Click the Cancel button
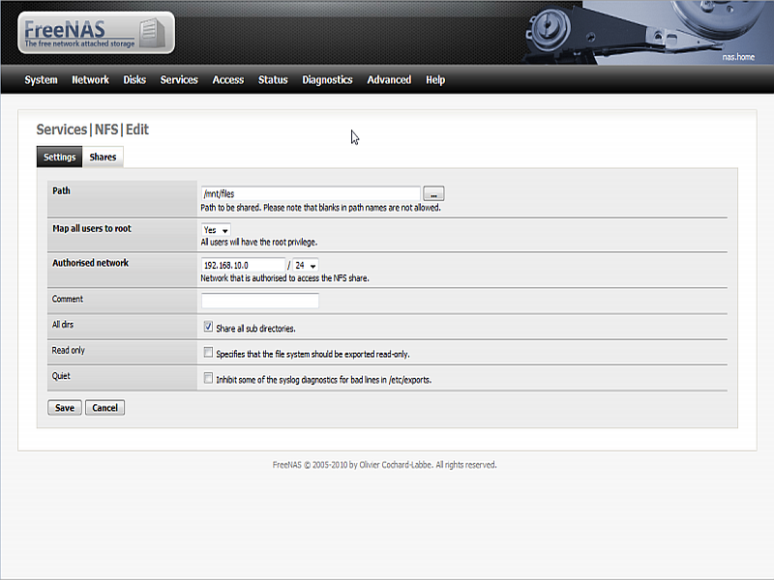Screen dimensions: 774x580 pyautogui.click(x=105, y=408)
